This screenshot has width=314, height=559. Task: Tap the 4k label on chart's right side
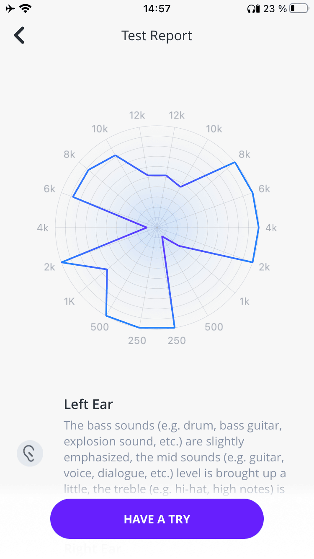coord(271,228)
